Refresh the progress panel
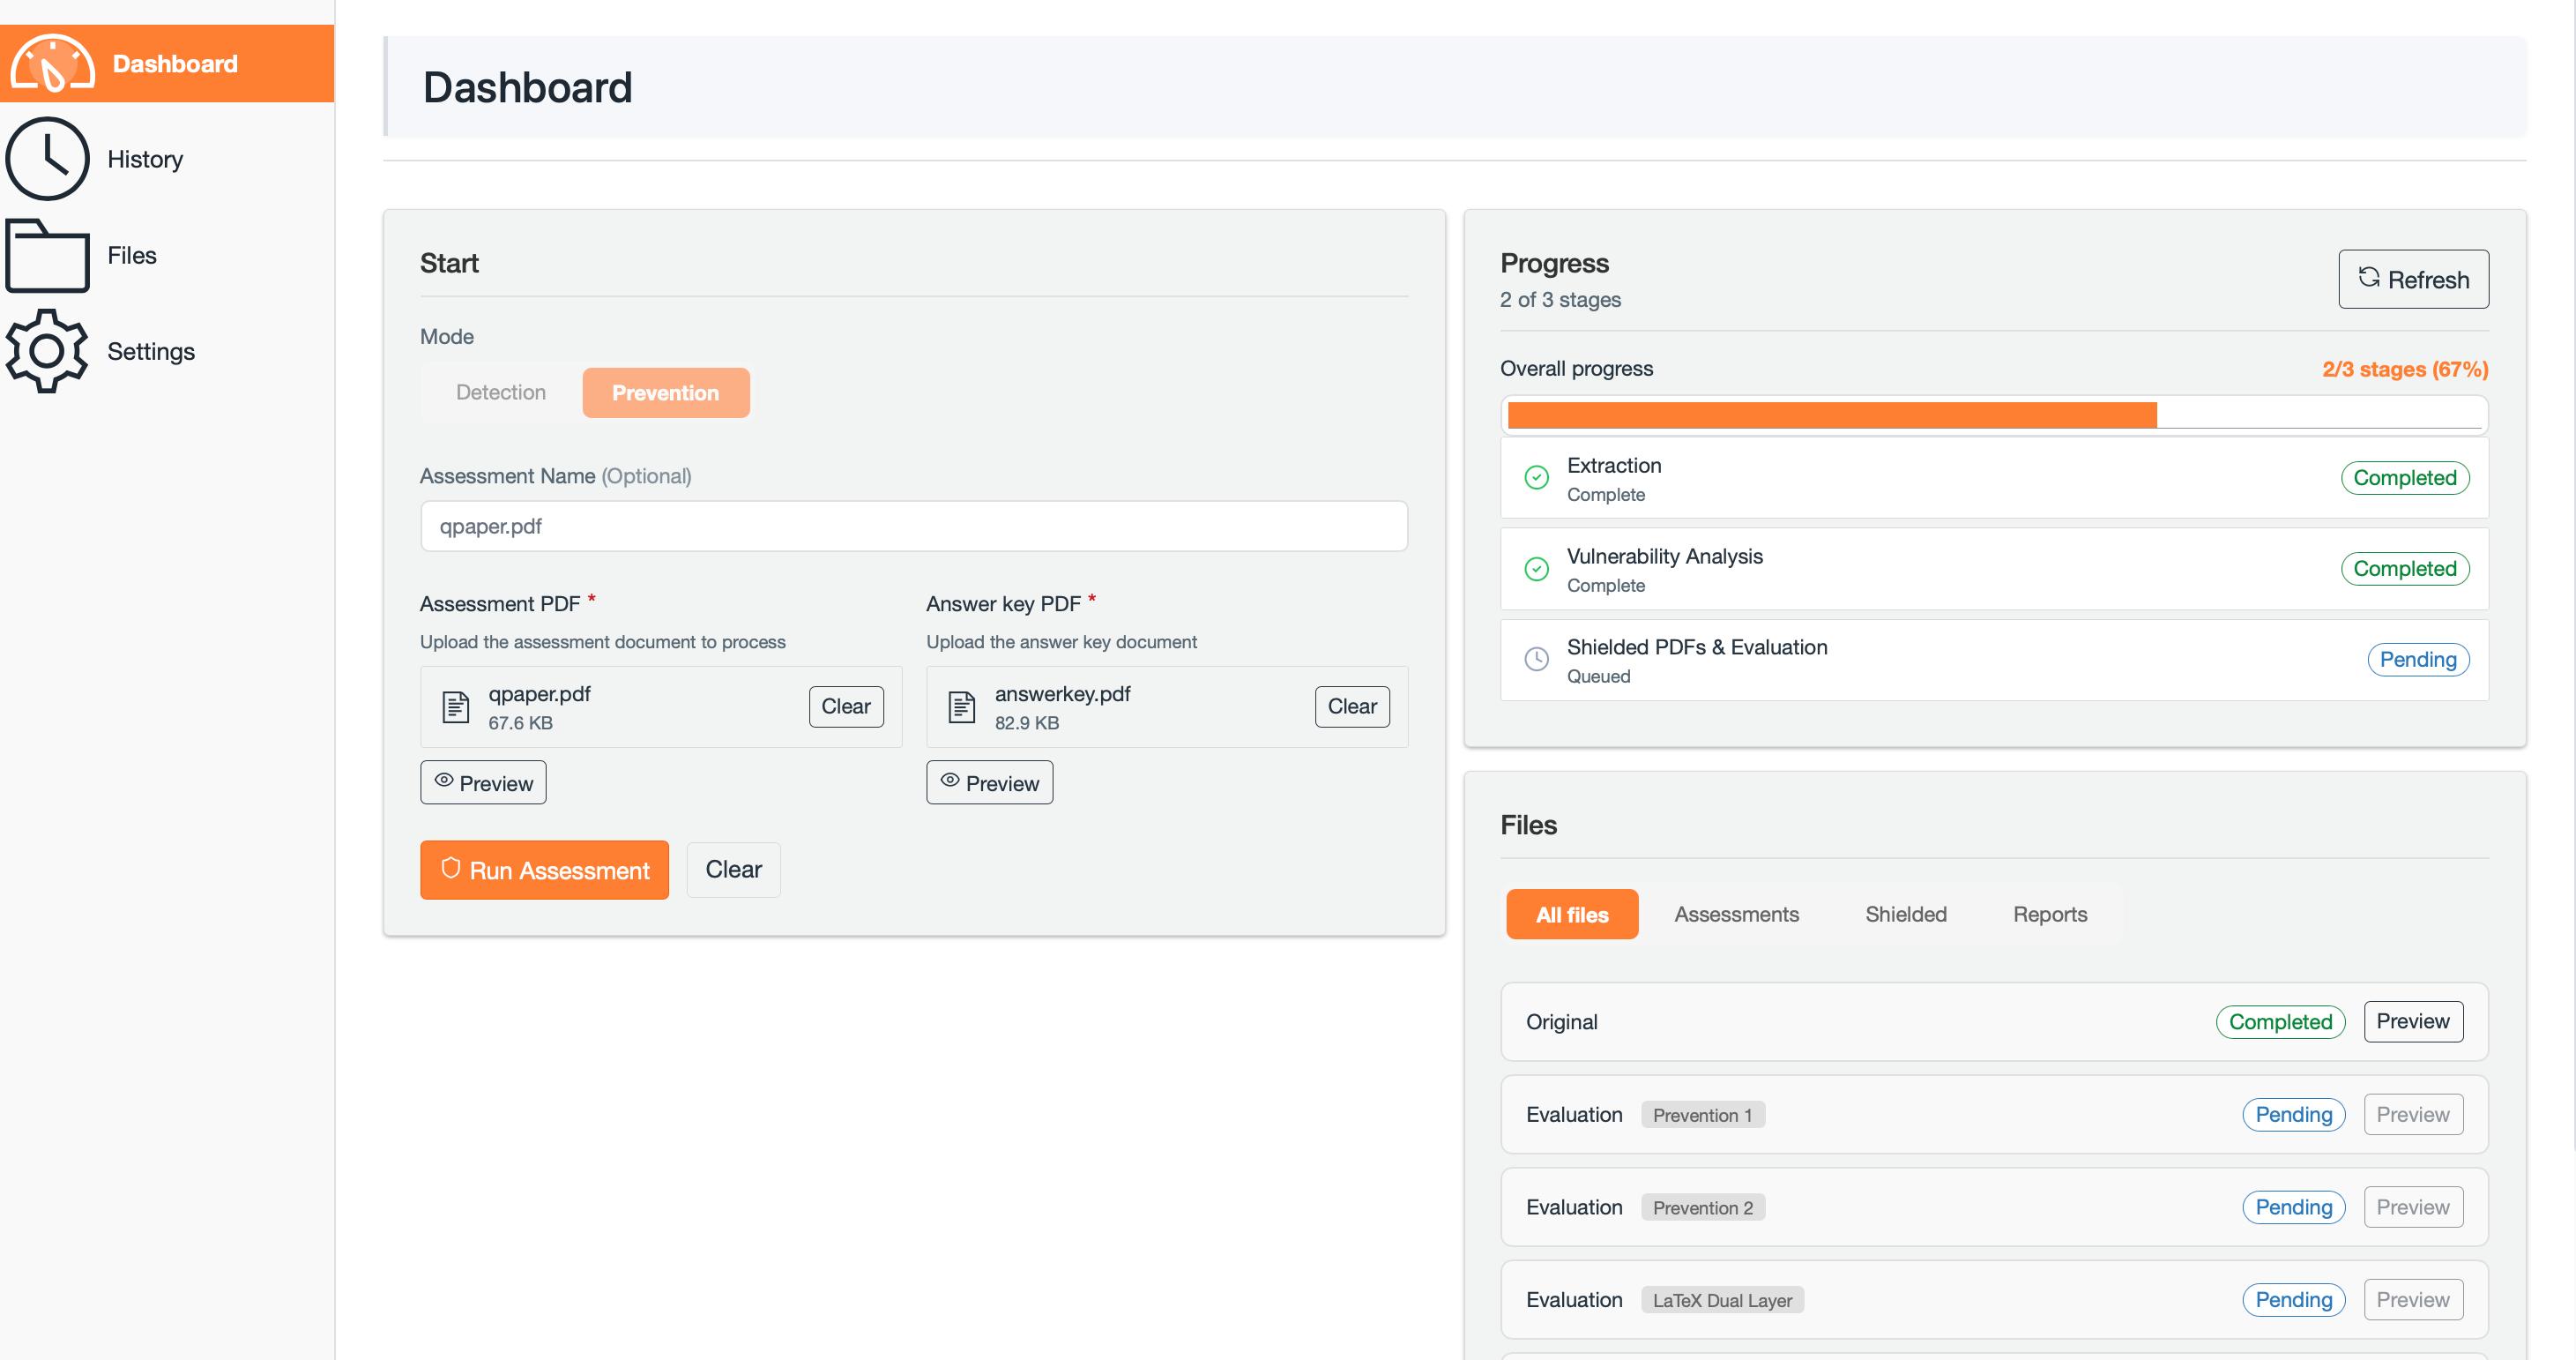The width and height of the screenshot is (2576, 1360). (2413, 280)
